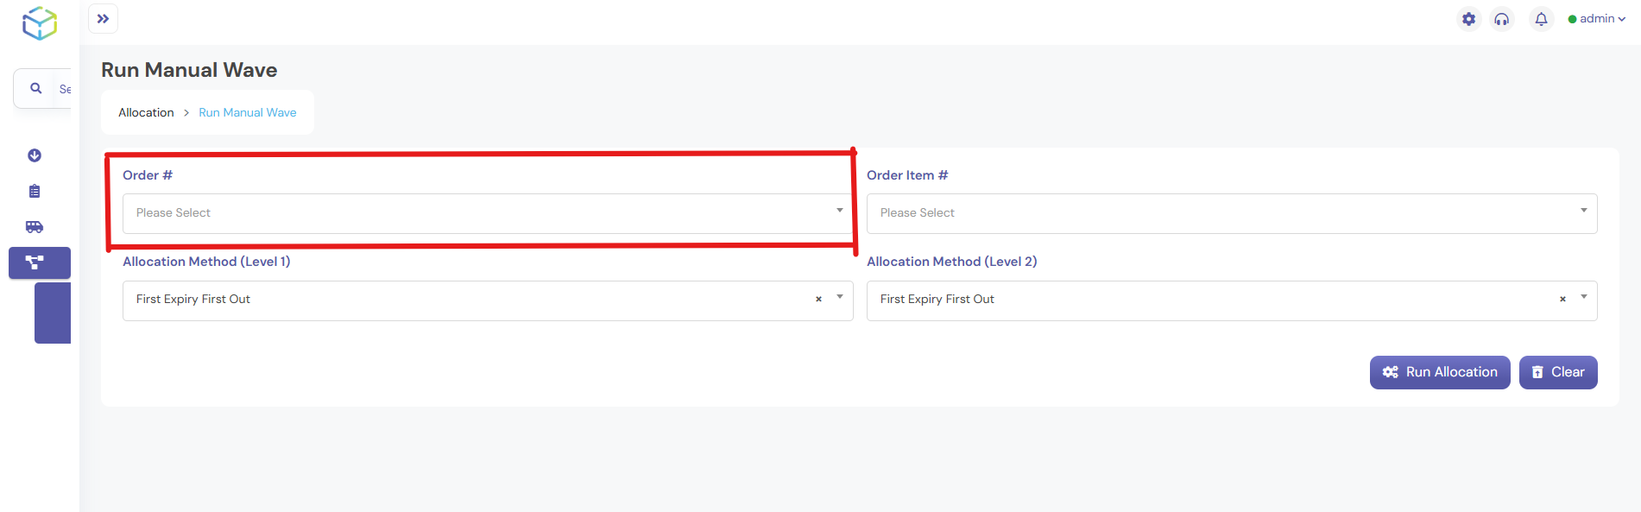1641x512 pixels.
Task: Select the truck shipping icon in sidebar
Action: point(34,226)
